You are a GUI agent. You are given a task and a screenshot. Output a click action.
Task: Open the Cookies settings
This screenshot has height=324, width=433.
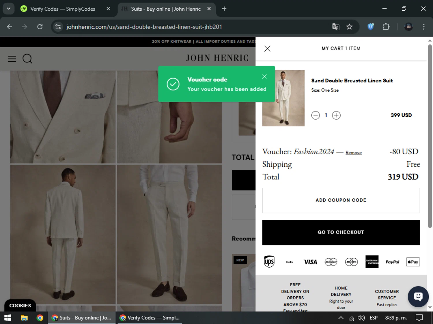(x=20, y=306)
